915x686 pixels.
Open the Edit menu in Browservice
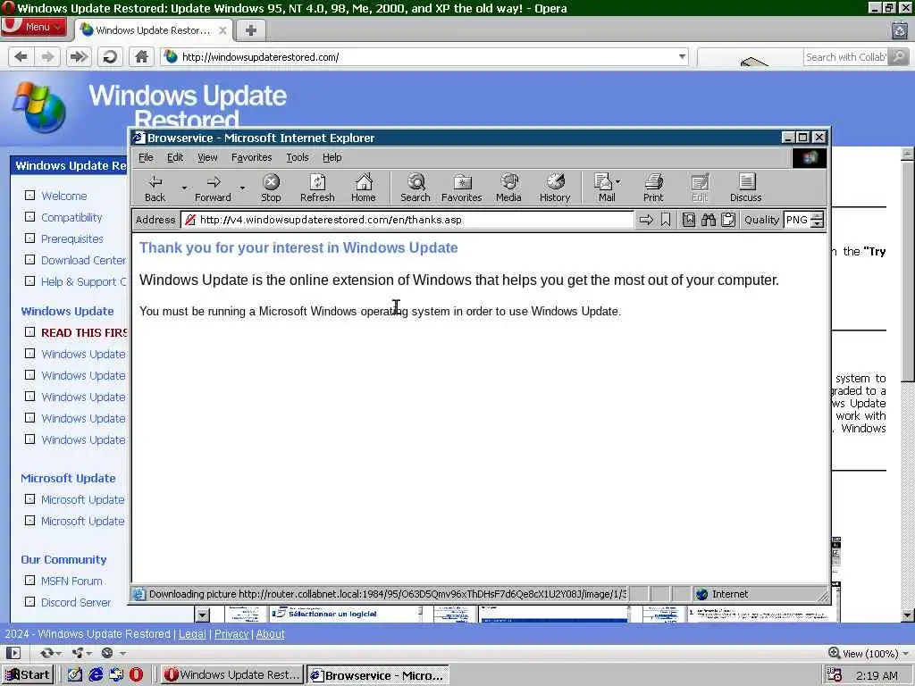click(175, 157)
